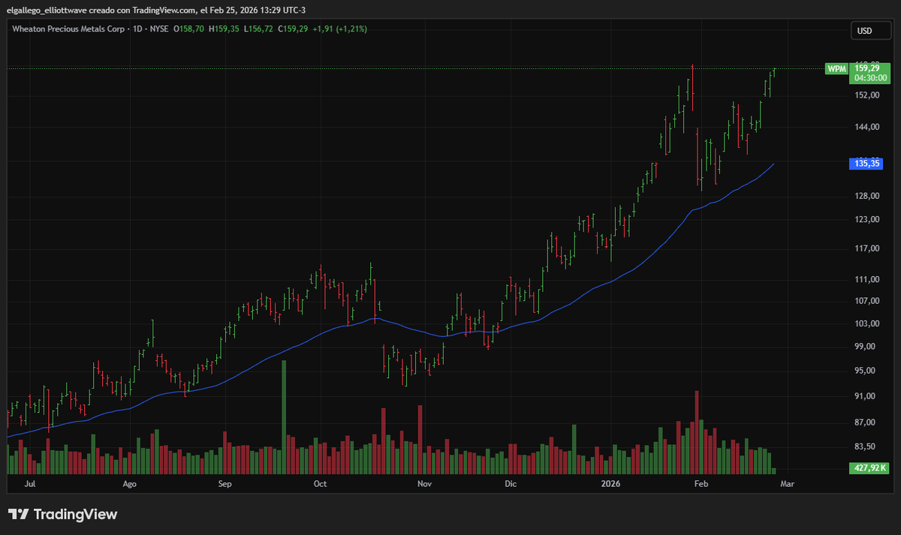The width and height of the screenshot is (901, 535).
Task: Click the 111,00 price axis label
Action: 866,280
